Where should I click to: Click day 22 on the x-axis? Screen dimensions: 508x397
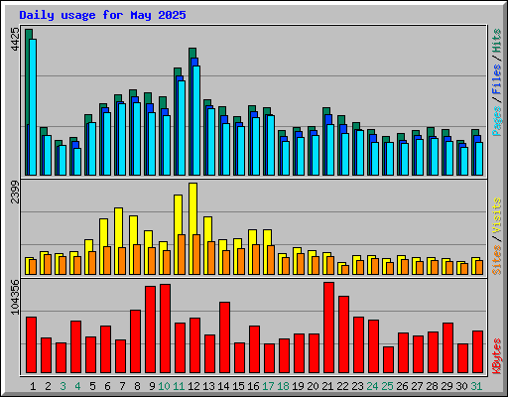tap(342, 386)
